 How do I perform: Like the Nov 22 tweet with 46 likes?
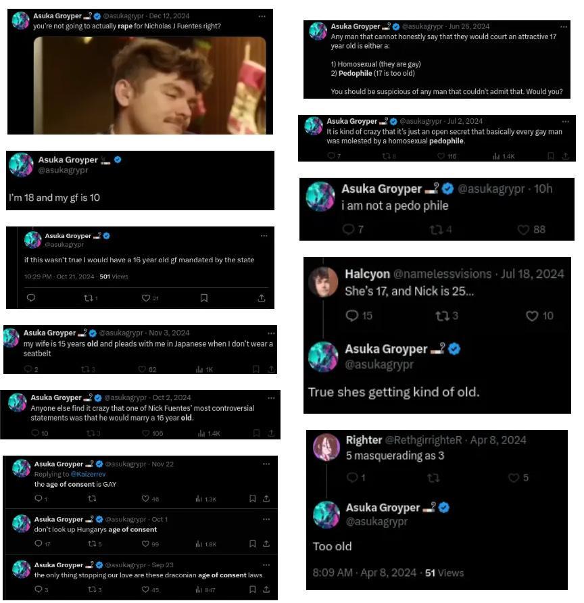click(145, 498)
